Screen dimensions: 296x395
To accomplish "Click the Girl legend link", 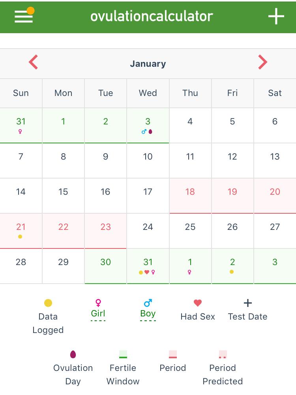I will (98, 313).
